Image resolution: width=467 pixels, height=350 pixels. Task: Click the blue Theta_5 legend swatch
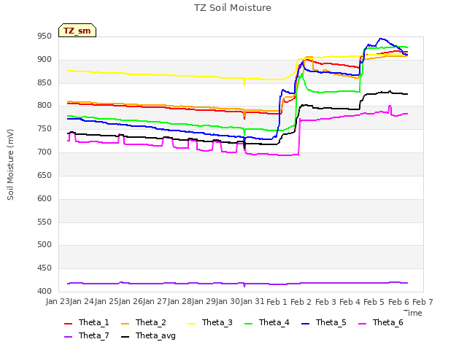pos(305,323)
